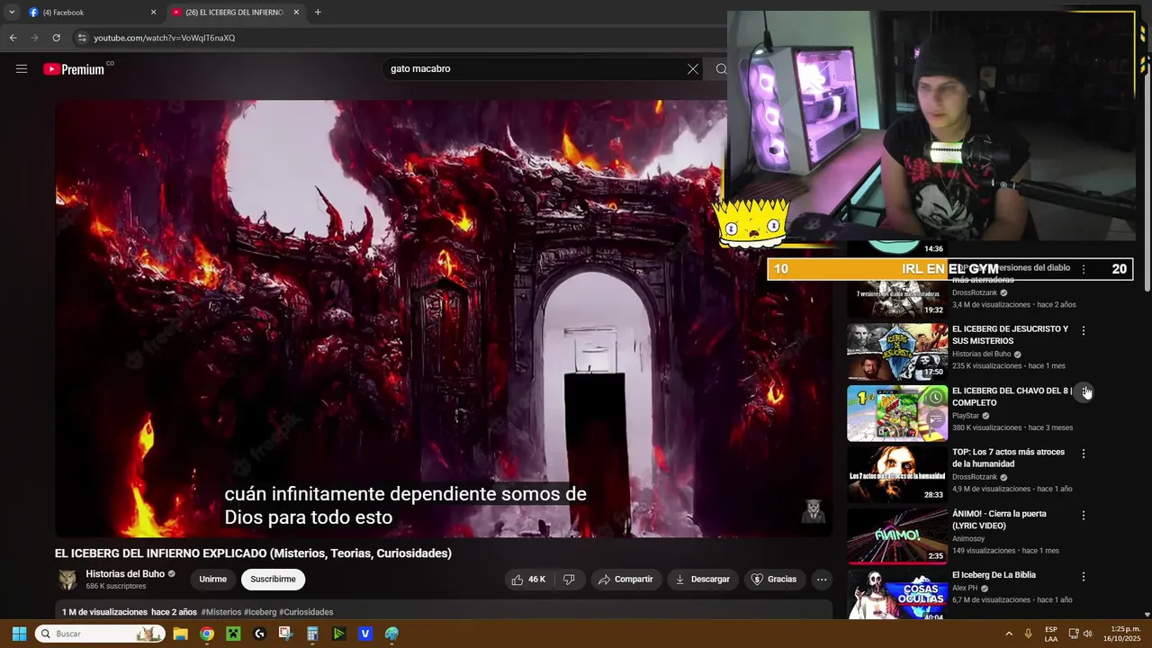Expand hidden system tray icons
This screenshot has height=648, width=1152.
pyautogui.click(x=1009, y=634)
